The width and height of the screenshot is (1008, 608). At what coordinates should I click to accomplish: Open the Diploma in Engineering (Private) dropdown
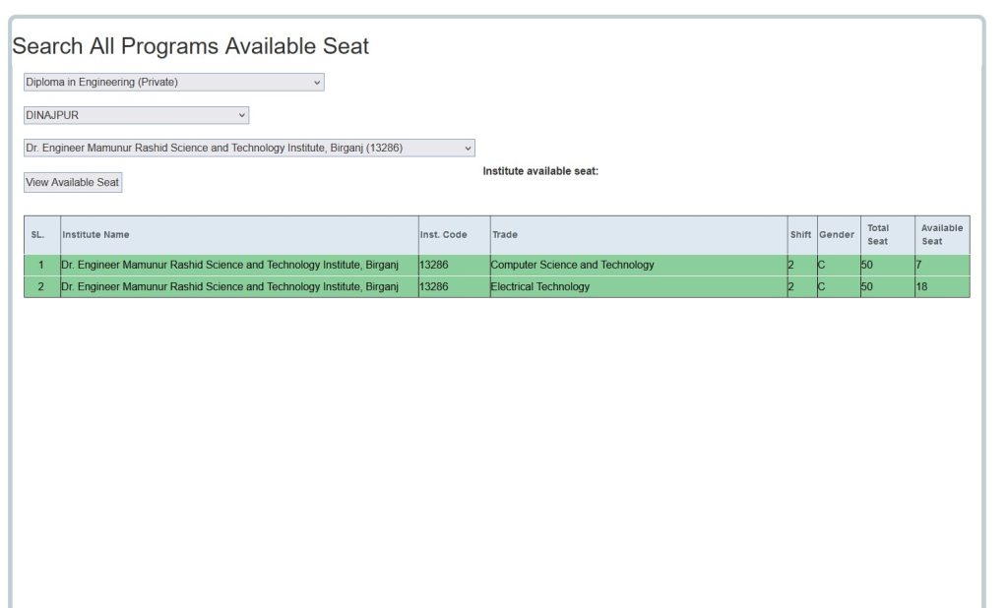click(173, 83)
